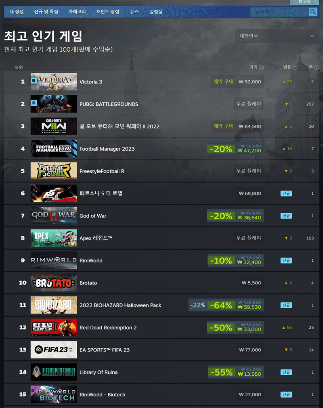
Task: Open the 뉴스 tab
Action: (x=134, y=12)
